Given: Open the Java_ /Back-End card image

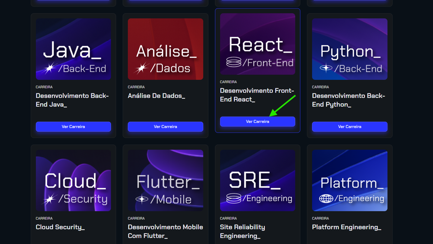Looking at the screenshot, I should [73, 49].
